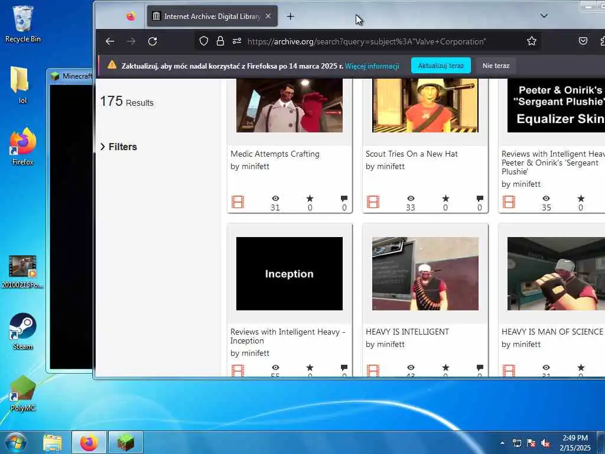
Task: Select the 20100215Fo... video file on desktop
Action: [22, 271]
